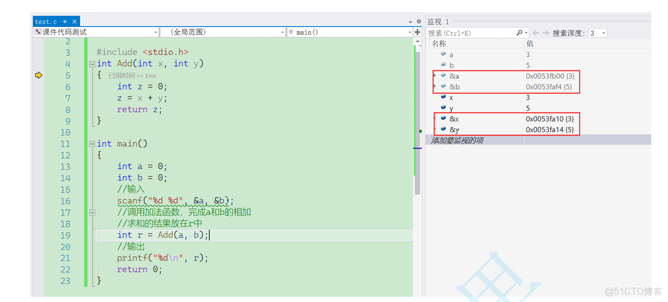Select watch variable x row
The width and height of the screenshot is (668, 302).
coord(538,97)
